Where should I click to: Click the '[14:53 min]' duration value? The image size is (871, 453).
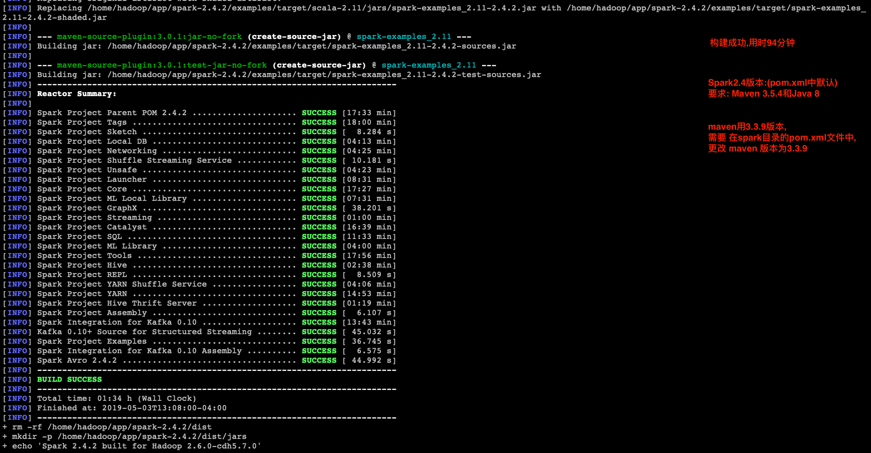369,294
